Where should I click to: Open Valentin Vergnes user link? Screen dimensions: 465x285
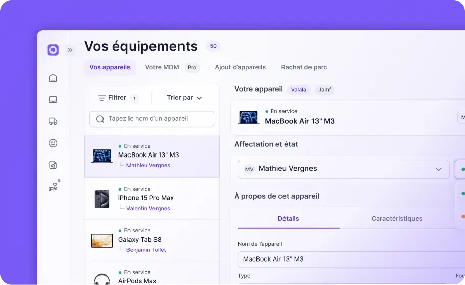pyautogui.click(x=148, y=208)
